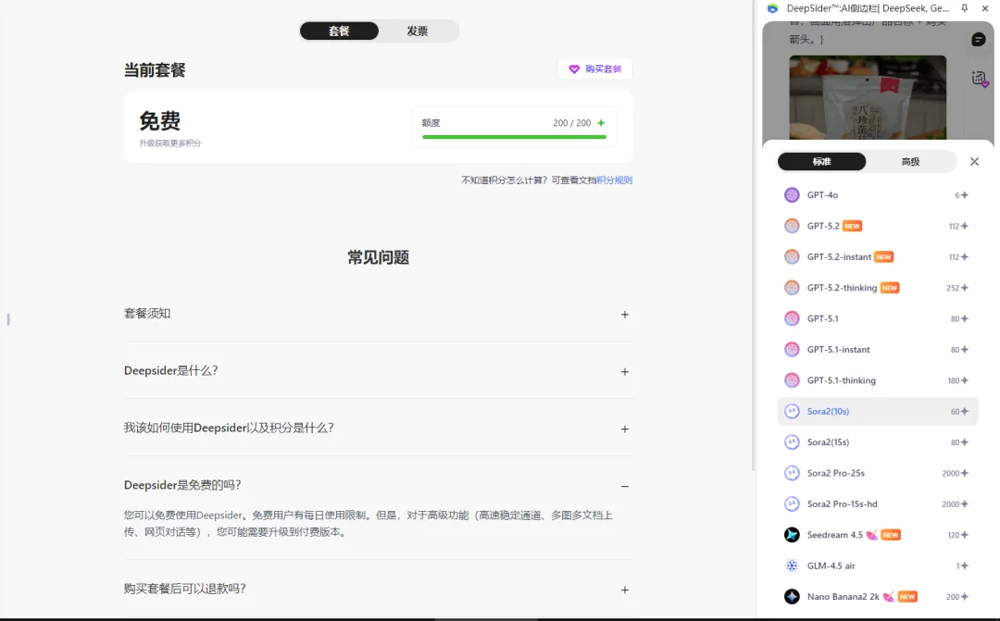The image size is (1000, 621).
Task: Click the Sora2 Pro-25s model icon
Action: (792, 473)
